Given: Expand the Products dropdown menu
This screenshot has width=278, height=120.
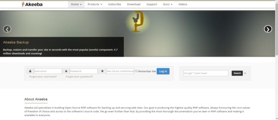Looking at the screenshot, I should click(95, 4).
